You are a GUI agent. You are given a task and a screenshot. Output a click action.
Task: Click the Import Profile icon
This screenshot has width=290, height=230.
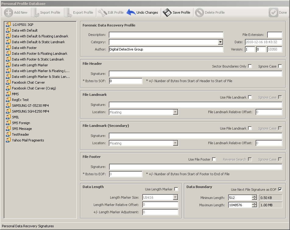[x=35, y=12]
